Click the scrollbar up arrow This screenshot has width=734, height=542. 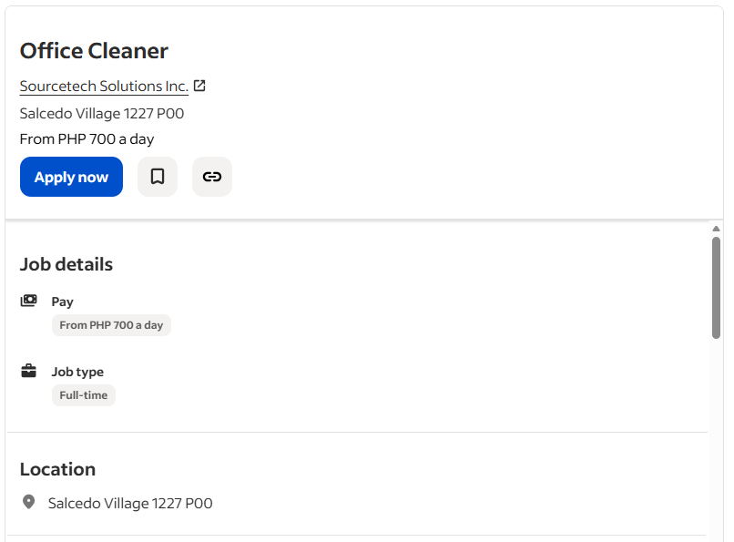click(717, 229)
